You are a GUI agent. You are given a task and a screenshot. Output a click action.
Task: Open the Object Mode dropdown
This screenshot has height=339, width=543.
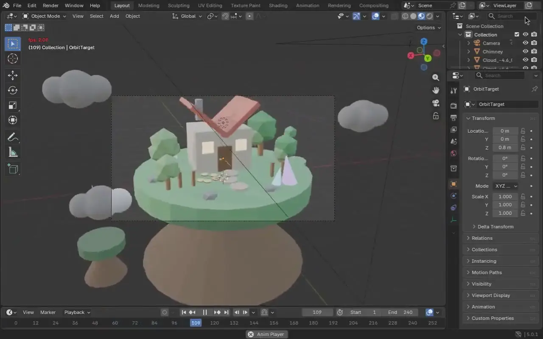click(x=45, y=16)
